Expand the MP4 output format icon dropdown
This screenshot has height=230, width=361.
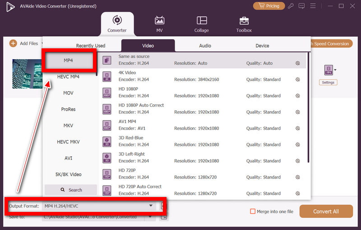coord(335,70)
